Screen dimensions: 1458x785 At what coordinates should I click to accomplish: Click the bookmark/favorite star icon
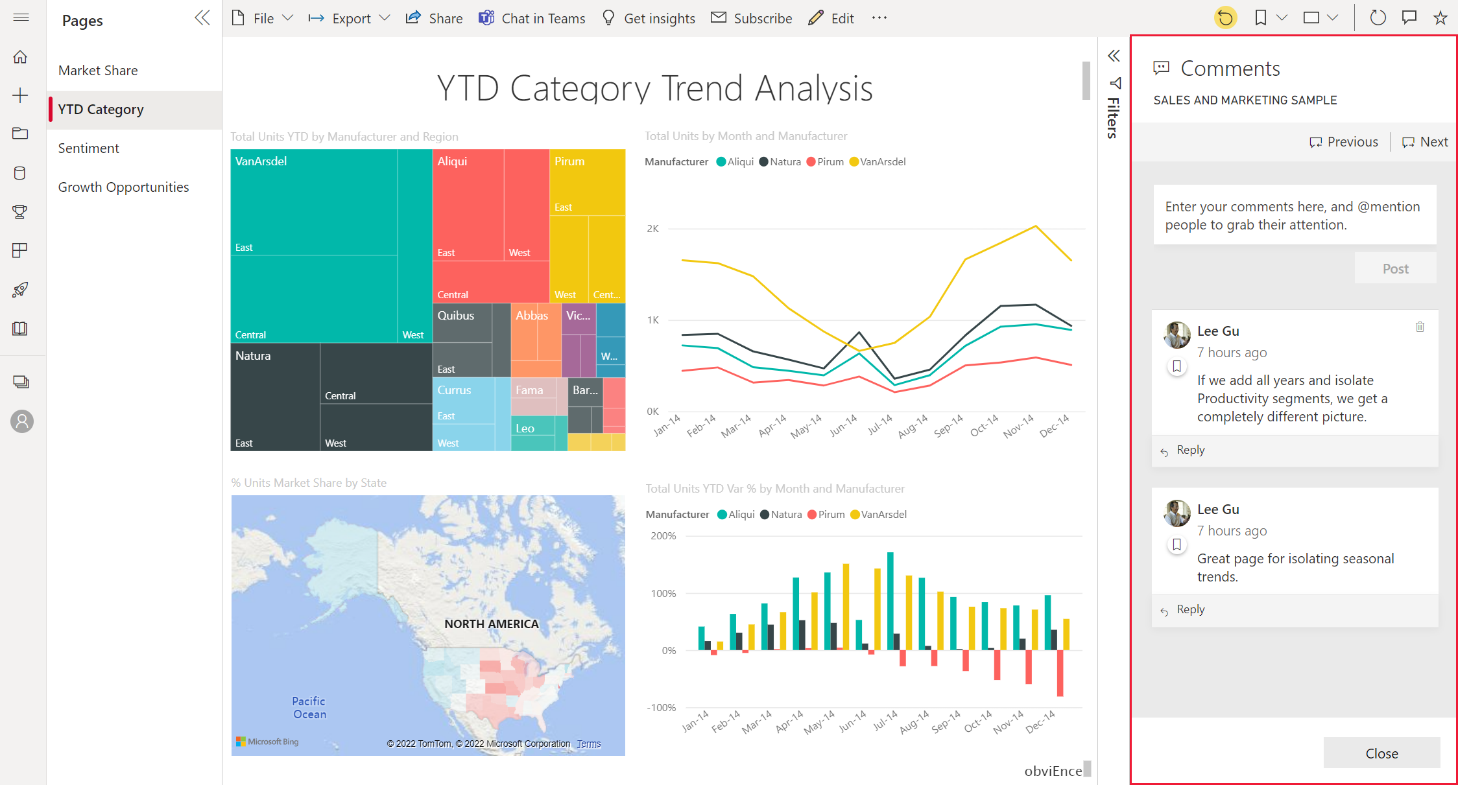tap(1440, 16)
